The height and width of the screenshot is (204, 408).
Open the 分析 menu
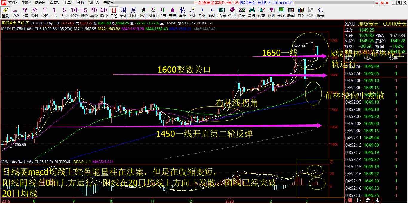[81, 3]
